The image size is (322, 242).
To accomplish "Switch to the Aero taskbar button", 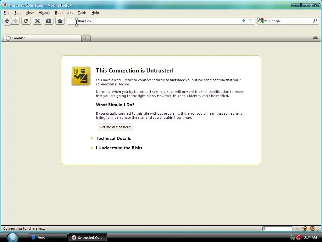I will pos(48,237).
